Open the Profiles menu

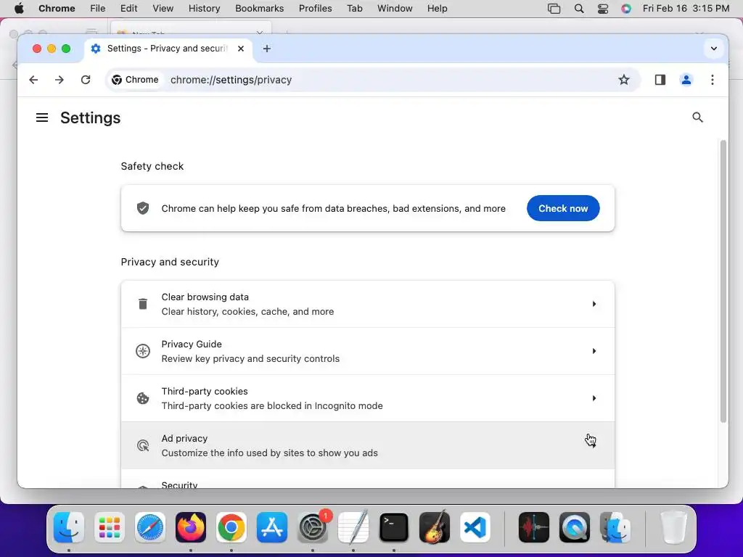[315, 8]
